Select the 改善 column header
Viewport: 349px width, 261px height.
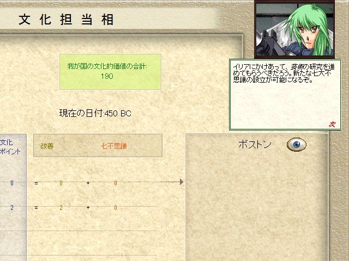tap(47, 146)
